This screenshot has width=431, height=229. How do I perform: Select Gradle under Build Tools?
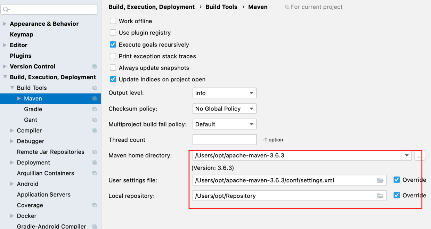[33, 109]
